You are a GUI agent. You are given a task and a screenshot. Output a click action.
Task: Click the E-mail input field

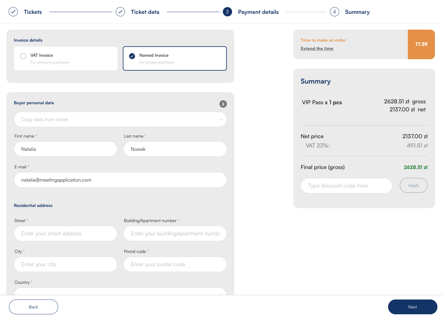click(120, 180)
